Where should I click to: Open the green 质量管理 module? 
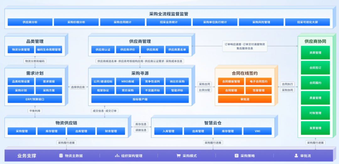pos(315,98)
